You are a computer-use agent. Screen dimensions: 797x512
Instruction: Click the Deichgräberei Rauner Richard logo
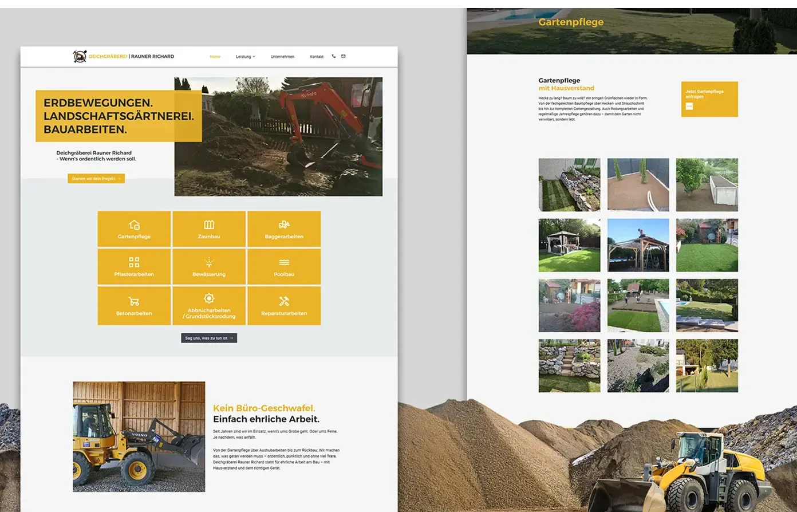click(x=124, y=56)
